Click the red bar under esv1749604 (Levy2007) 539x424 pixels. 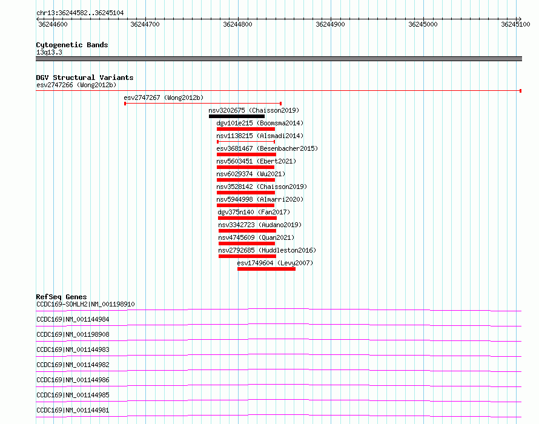click(x=266, y=269)
